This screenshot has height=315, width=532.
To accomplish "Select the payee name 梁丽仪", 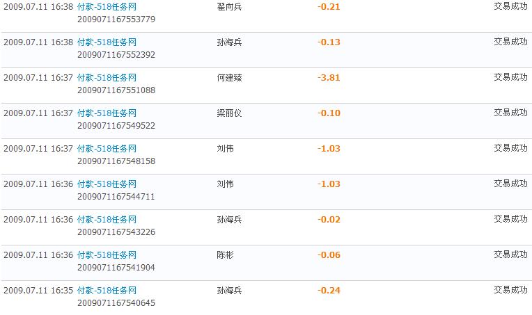I will click(229, 113).
